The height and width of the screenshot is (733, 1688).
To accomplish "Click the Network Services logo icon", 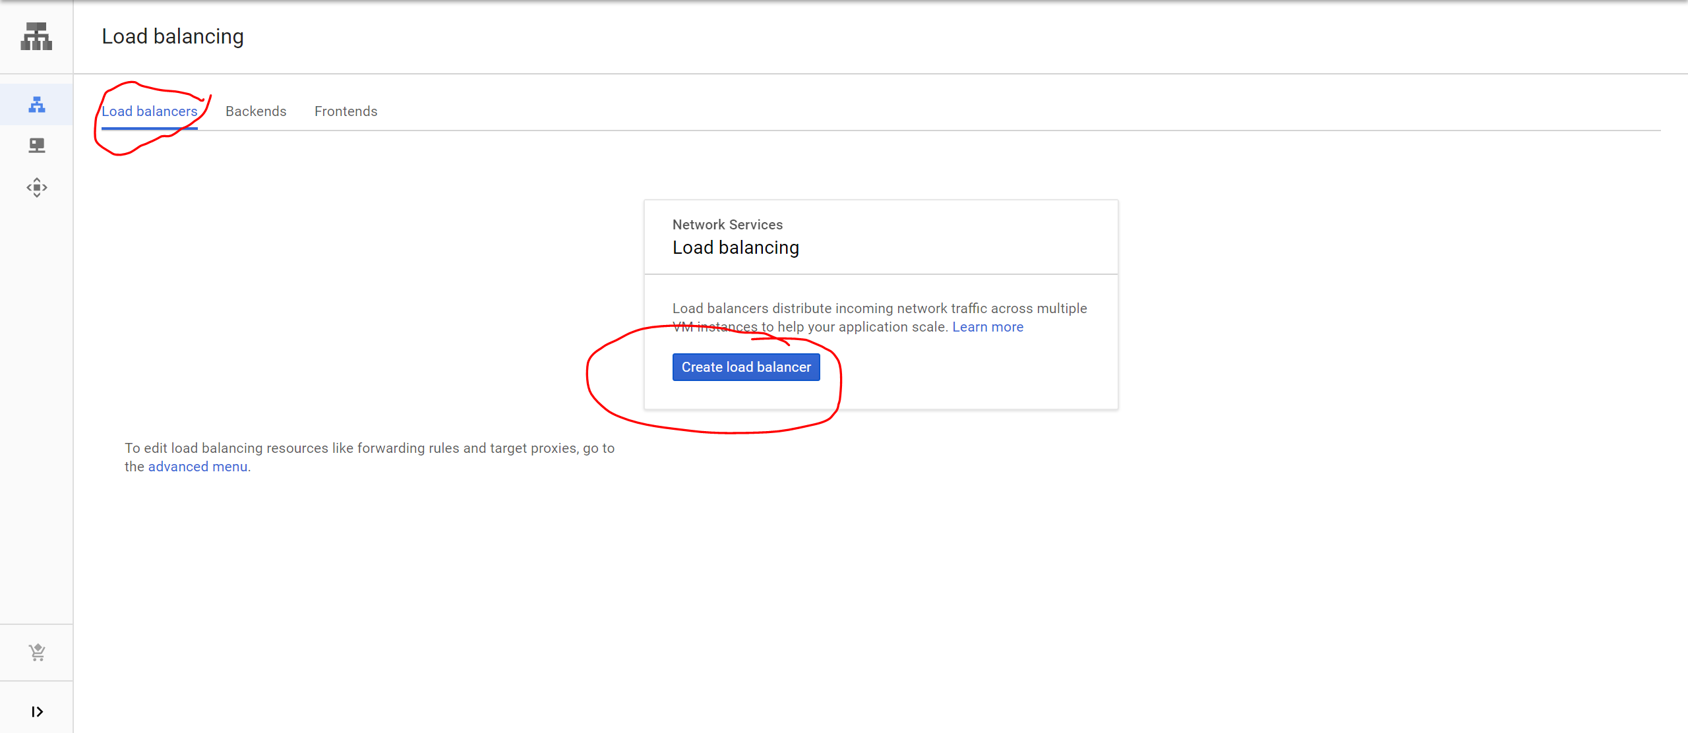I will coord(36,36).
